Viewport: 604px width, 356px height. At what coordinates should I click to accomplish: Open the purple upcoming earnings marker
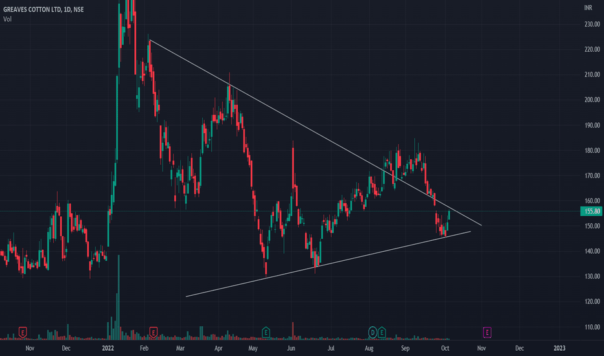487,332
